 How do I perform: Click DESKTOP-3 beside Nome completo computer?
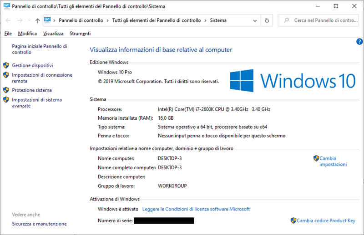[x=170, y=167]
